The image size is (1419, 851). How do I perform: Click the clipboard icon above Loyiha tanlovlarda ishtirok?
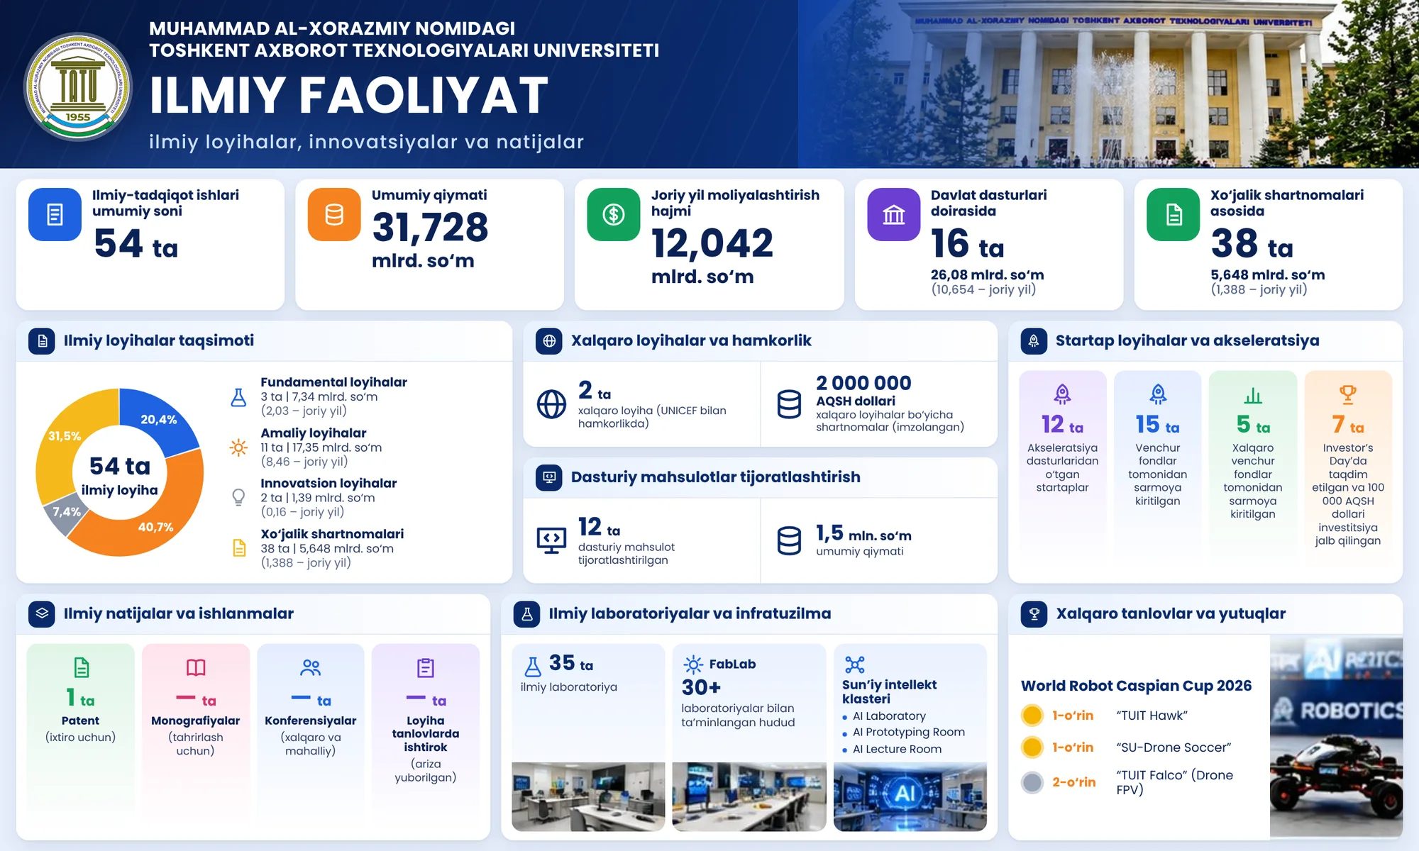click(x=425, y=667)
